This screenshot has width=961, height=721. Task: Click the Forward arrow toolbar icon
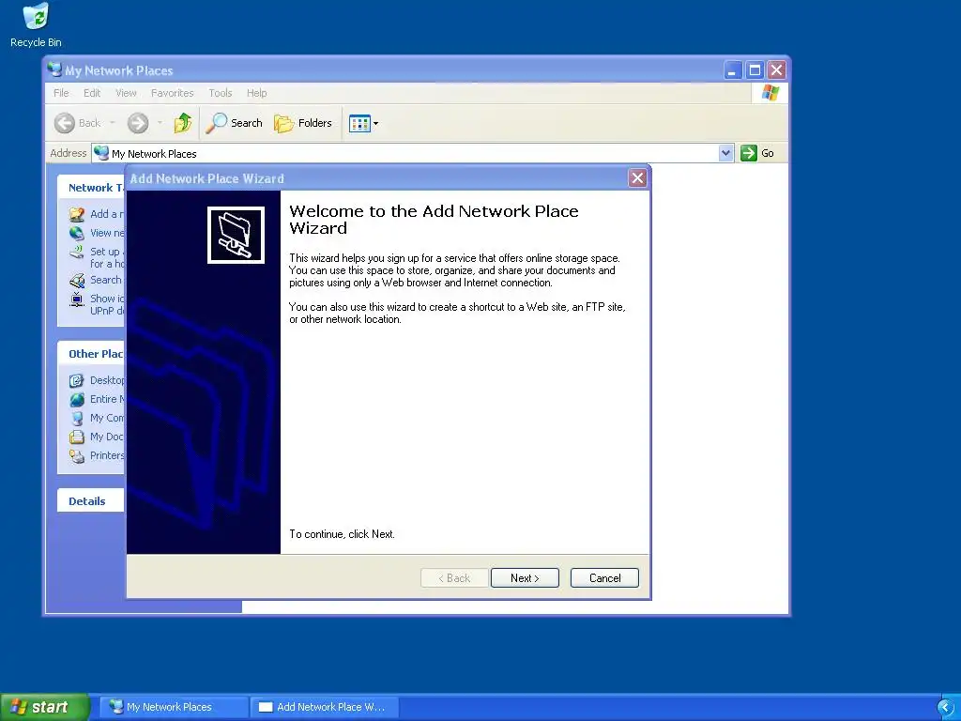138,123
